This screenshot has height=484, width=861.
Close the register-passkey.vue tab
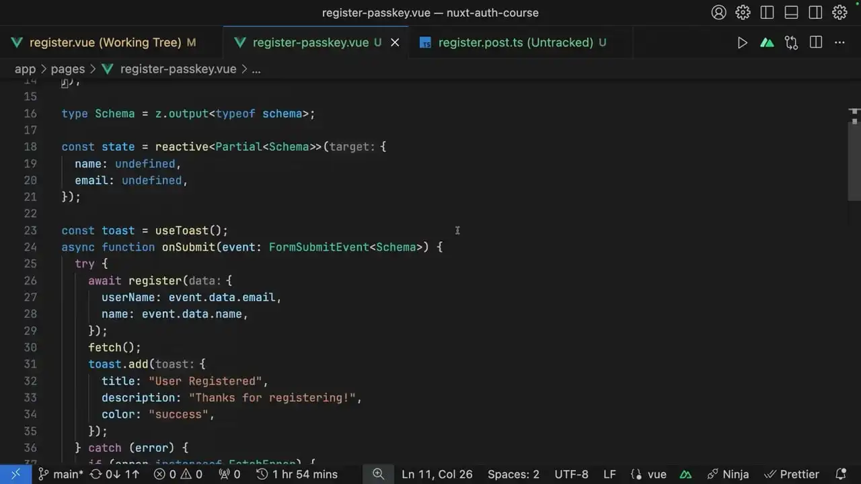coord(395,42)
